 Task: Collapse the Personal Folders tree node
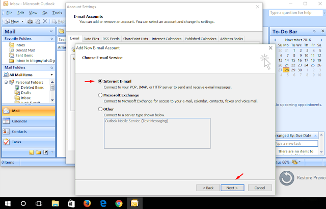coord(6,83)
